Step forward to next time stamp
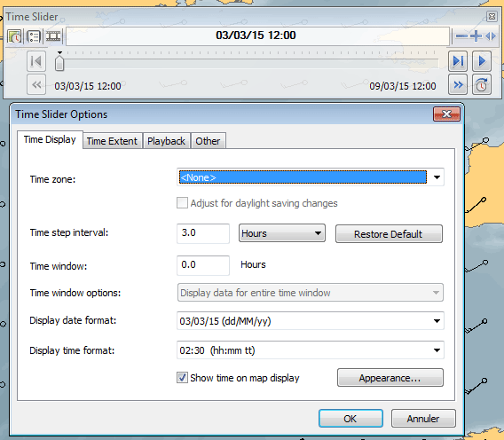The width and height of the screenshot is (504, 440). tap(458, 60)
